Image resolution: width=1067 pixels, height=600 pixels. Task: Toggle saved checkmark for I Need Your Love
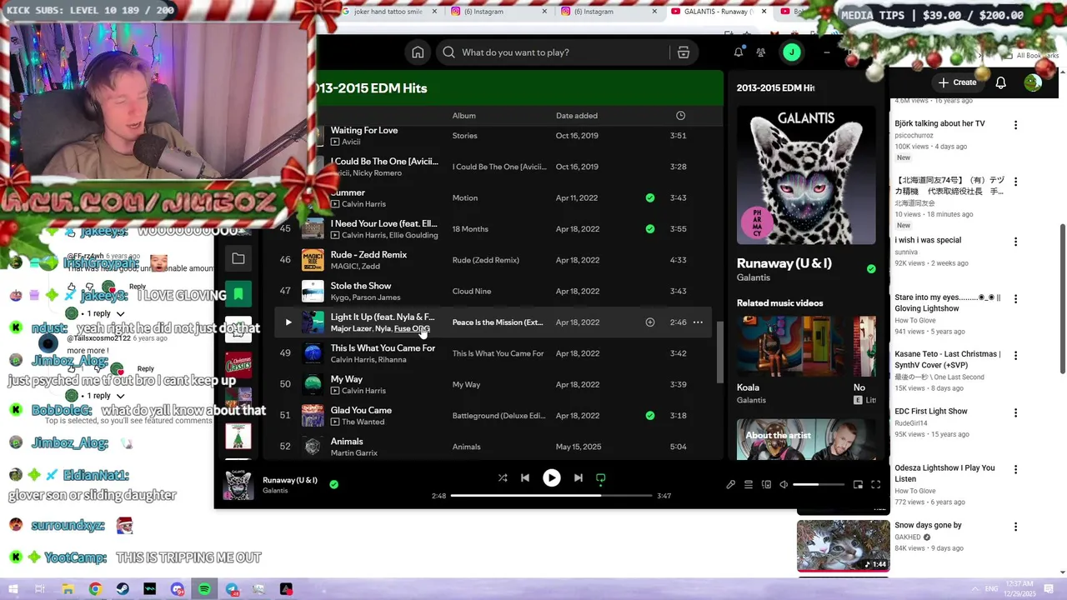650,229
